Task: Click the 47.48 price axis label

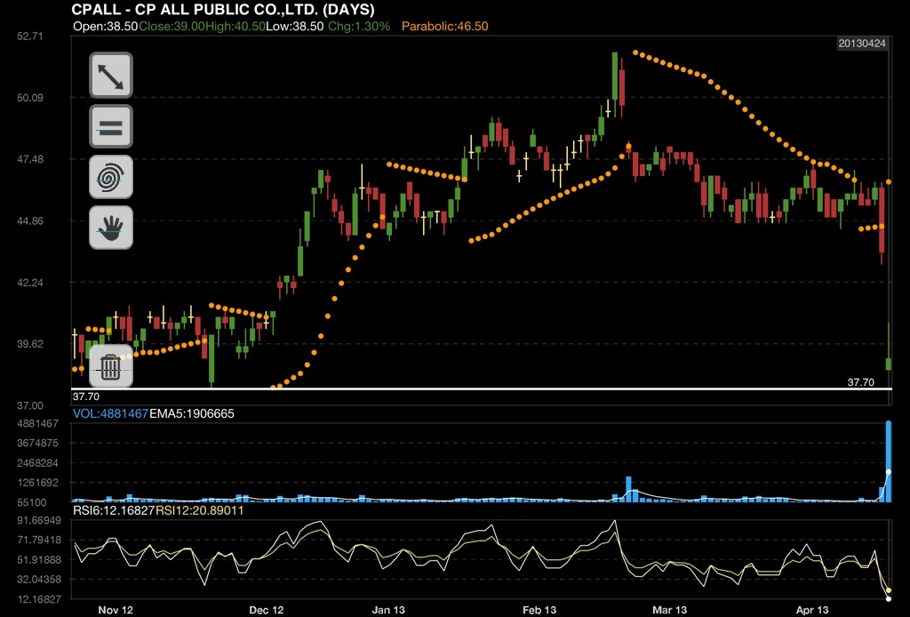Action: [x=30, y=159]
